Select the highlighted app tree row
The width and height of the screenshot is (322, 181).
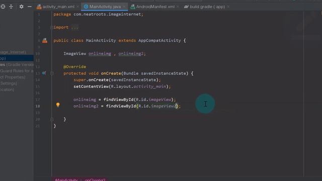(17, 58)
